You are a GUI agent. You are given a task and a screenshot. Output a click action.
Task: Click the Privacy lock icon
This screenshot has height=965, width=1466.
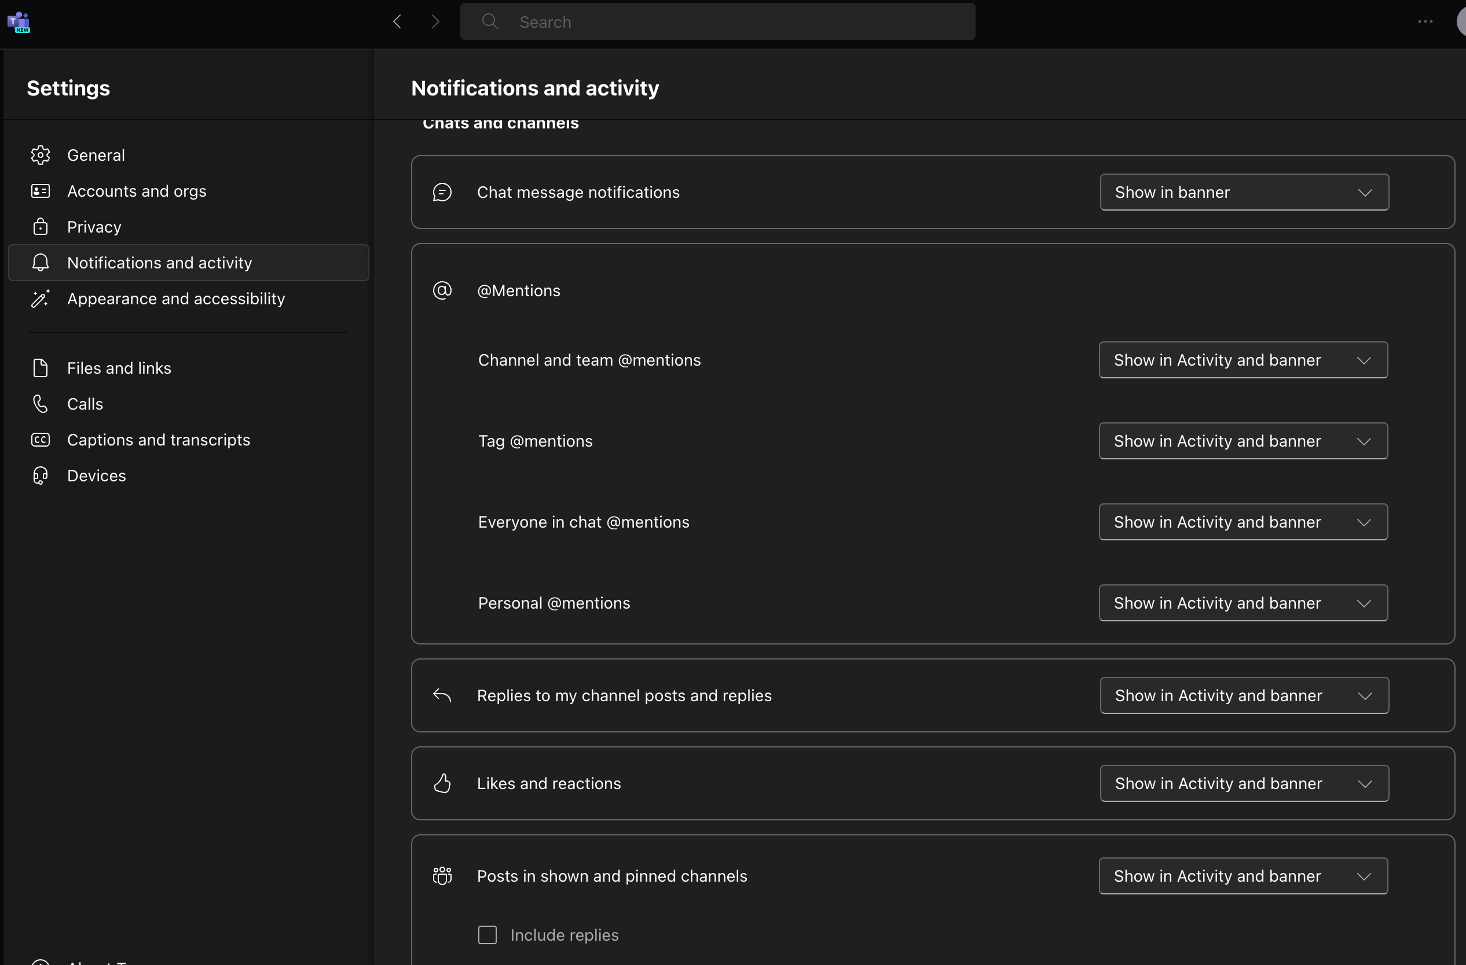41,227
